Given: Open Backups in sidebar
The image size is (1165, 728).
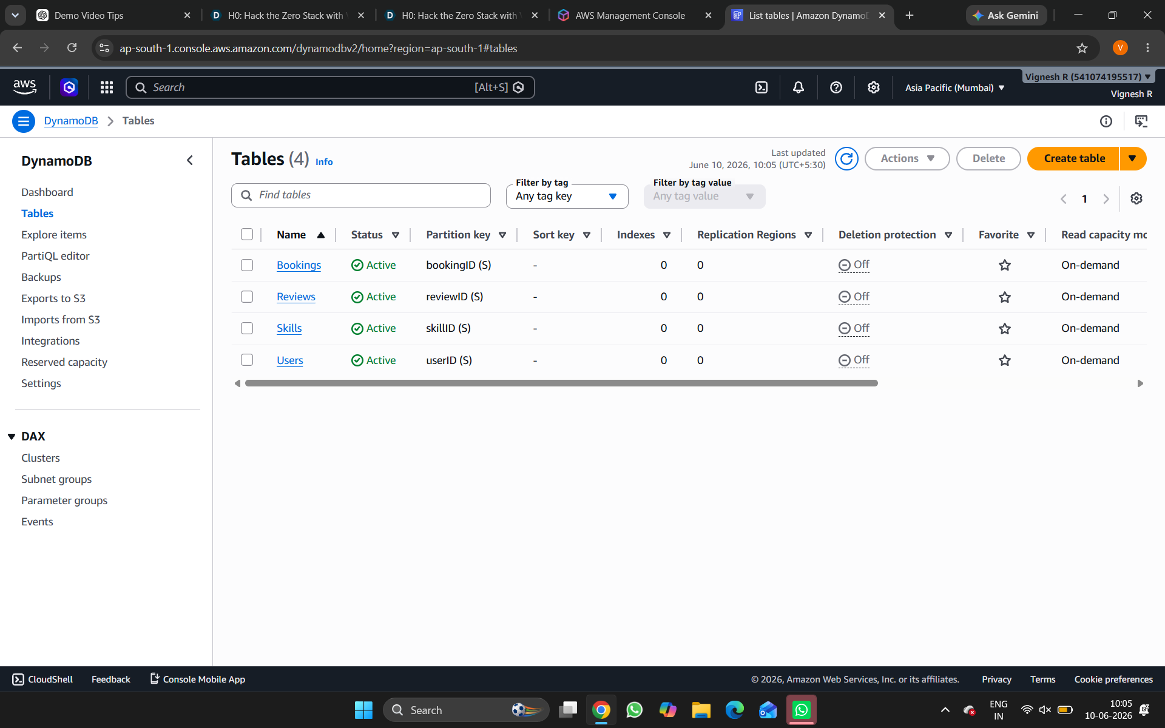Looking at the screenshot, I should coord(41,277).
